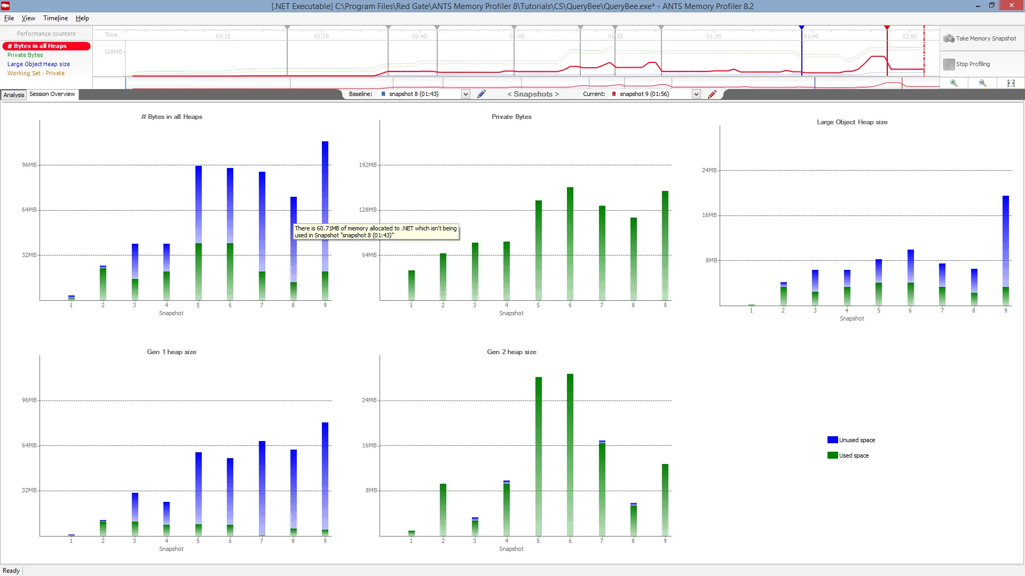This screenshot has height=576, width=1025.
Task: Switch to the Analysis tab
Action: coord(14,94)
